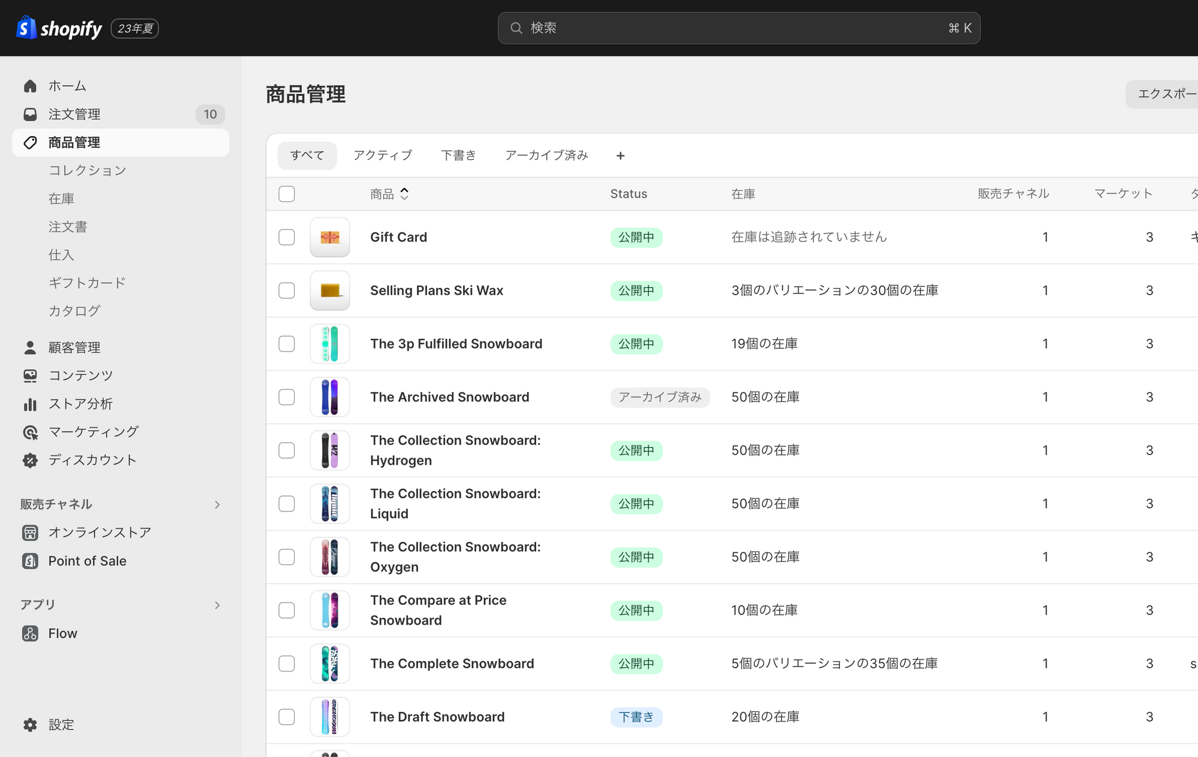This screenshot has width=1198, height=757.
Task: Click the 設定 gear icon
Action: point(30,725)
